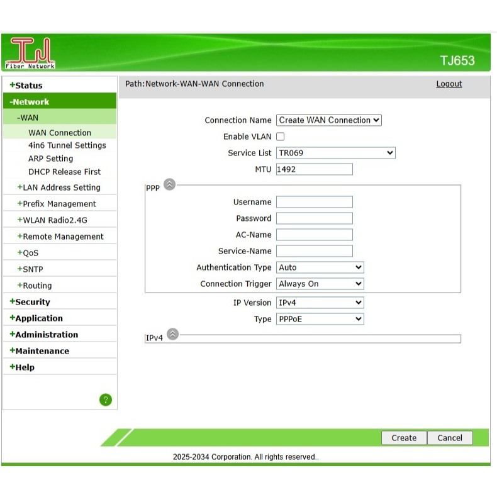The image size is (497, 497).
Task: Open the Authentication Type dropdown
Action: 320,267
